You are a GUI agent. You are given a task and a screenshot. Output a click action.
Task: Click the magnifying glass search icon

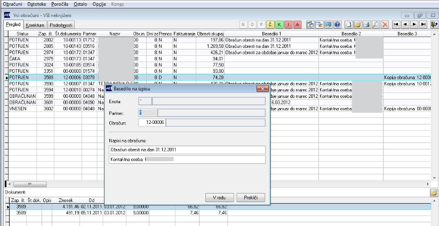click(374, 24)
